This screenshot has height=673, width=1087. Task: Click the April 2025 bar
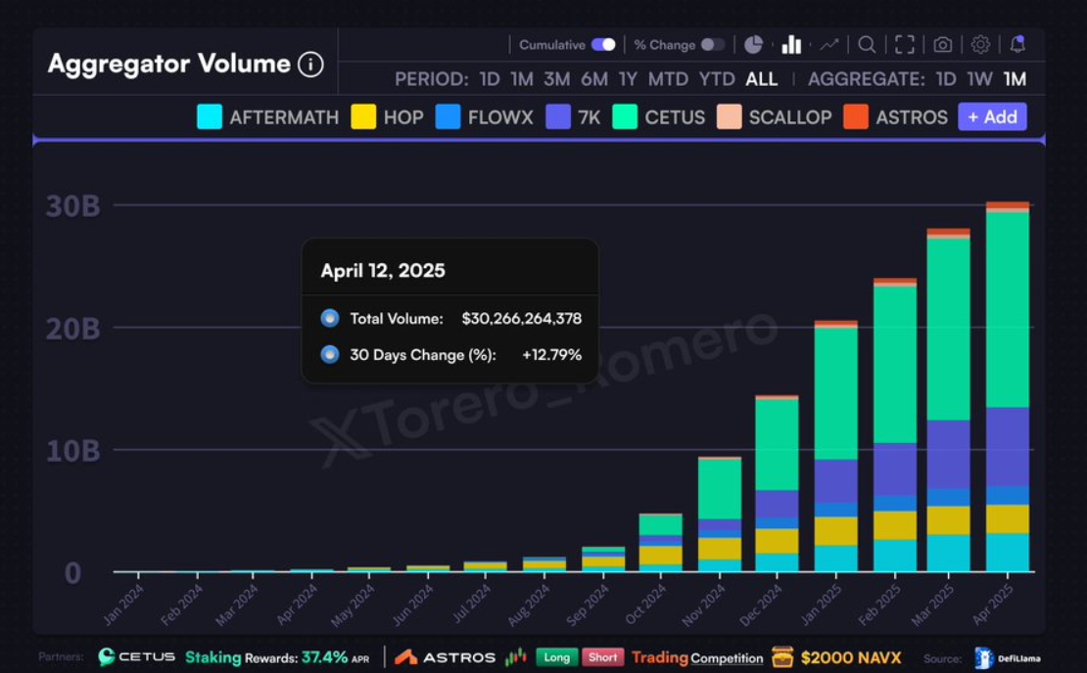coord(1007,391)
